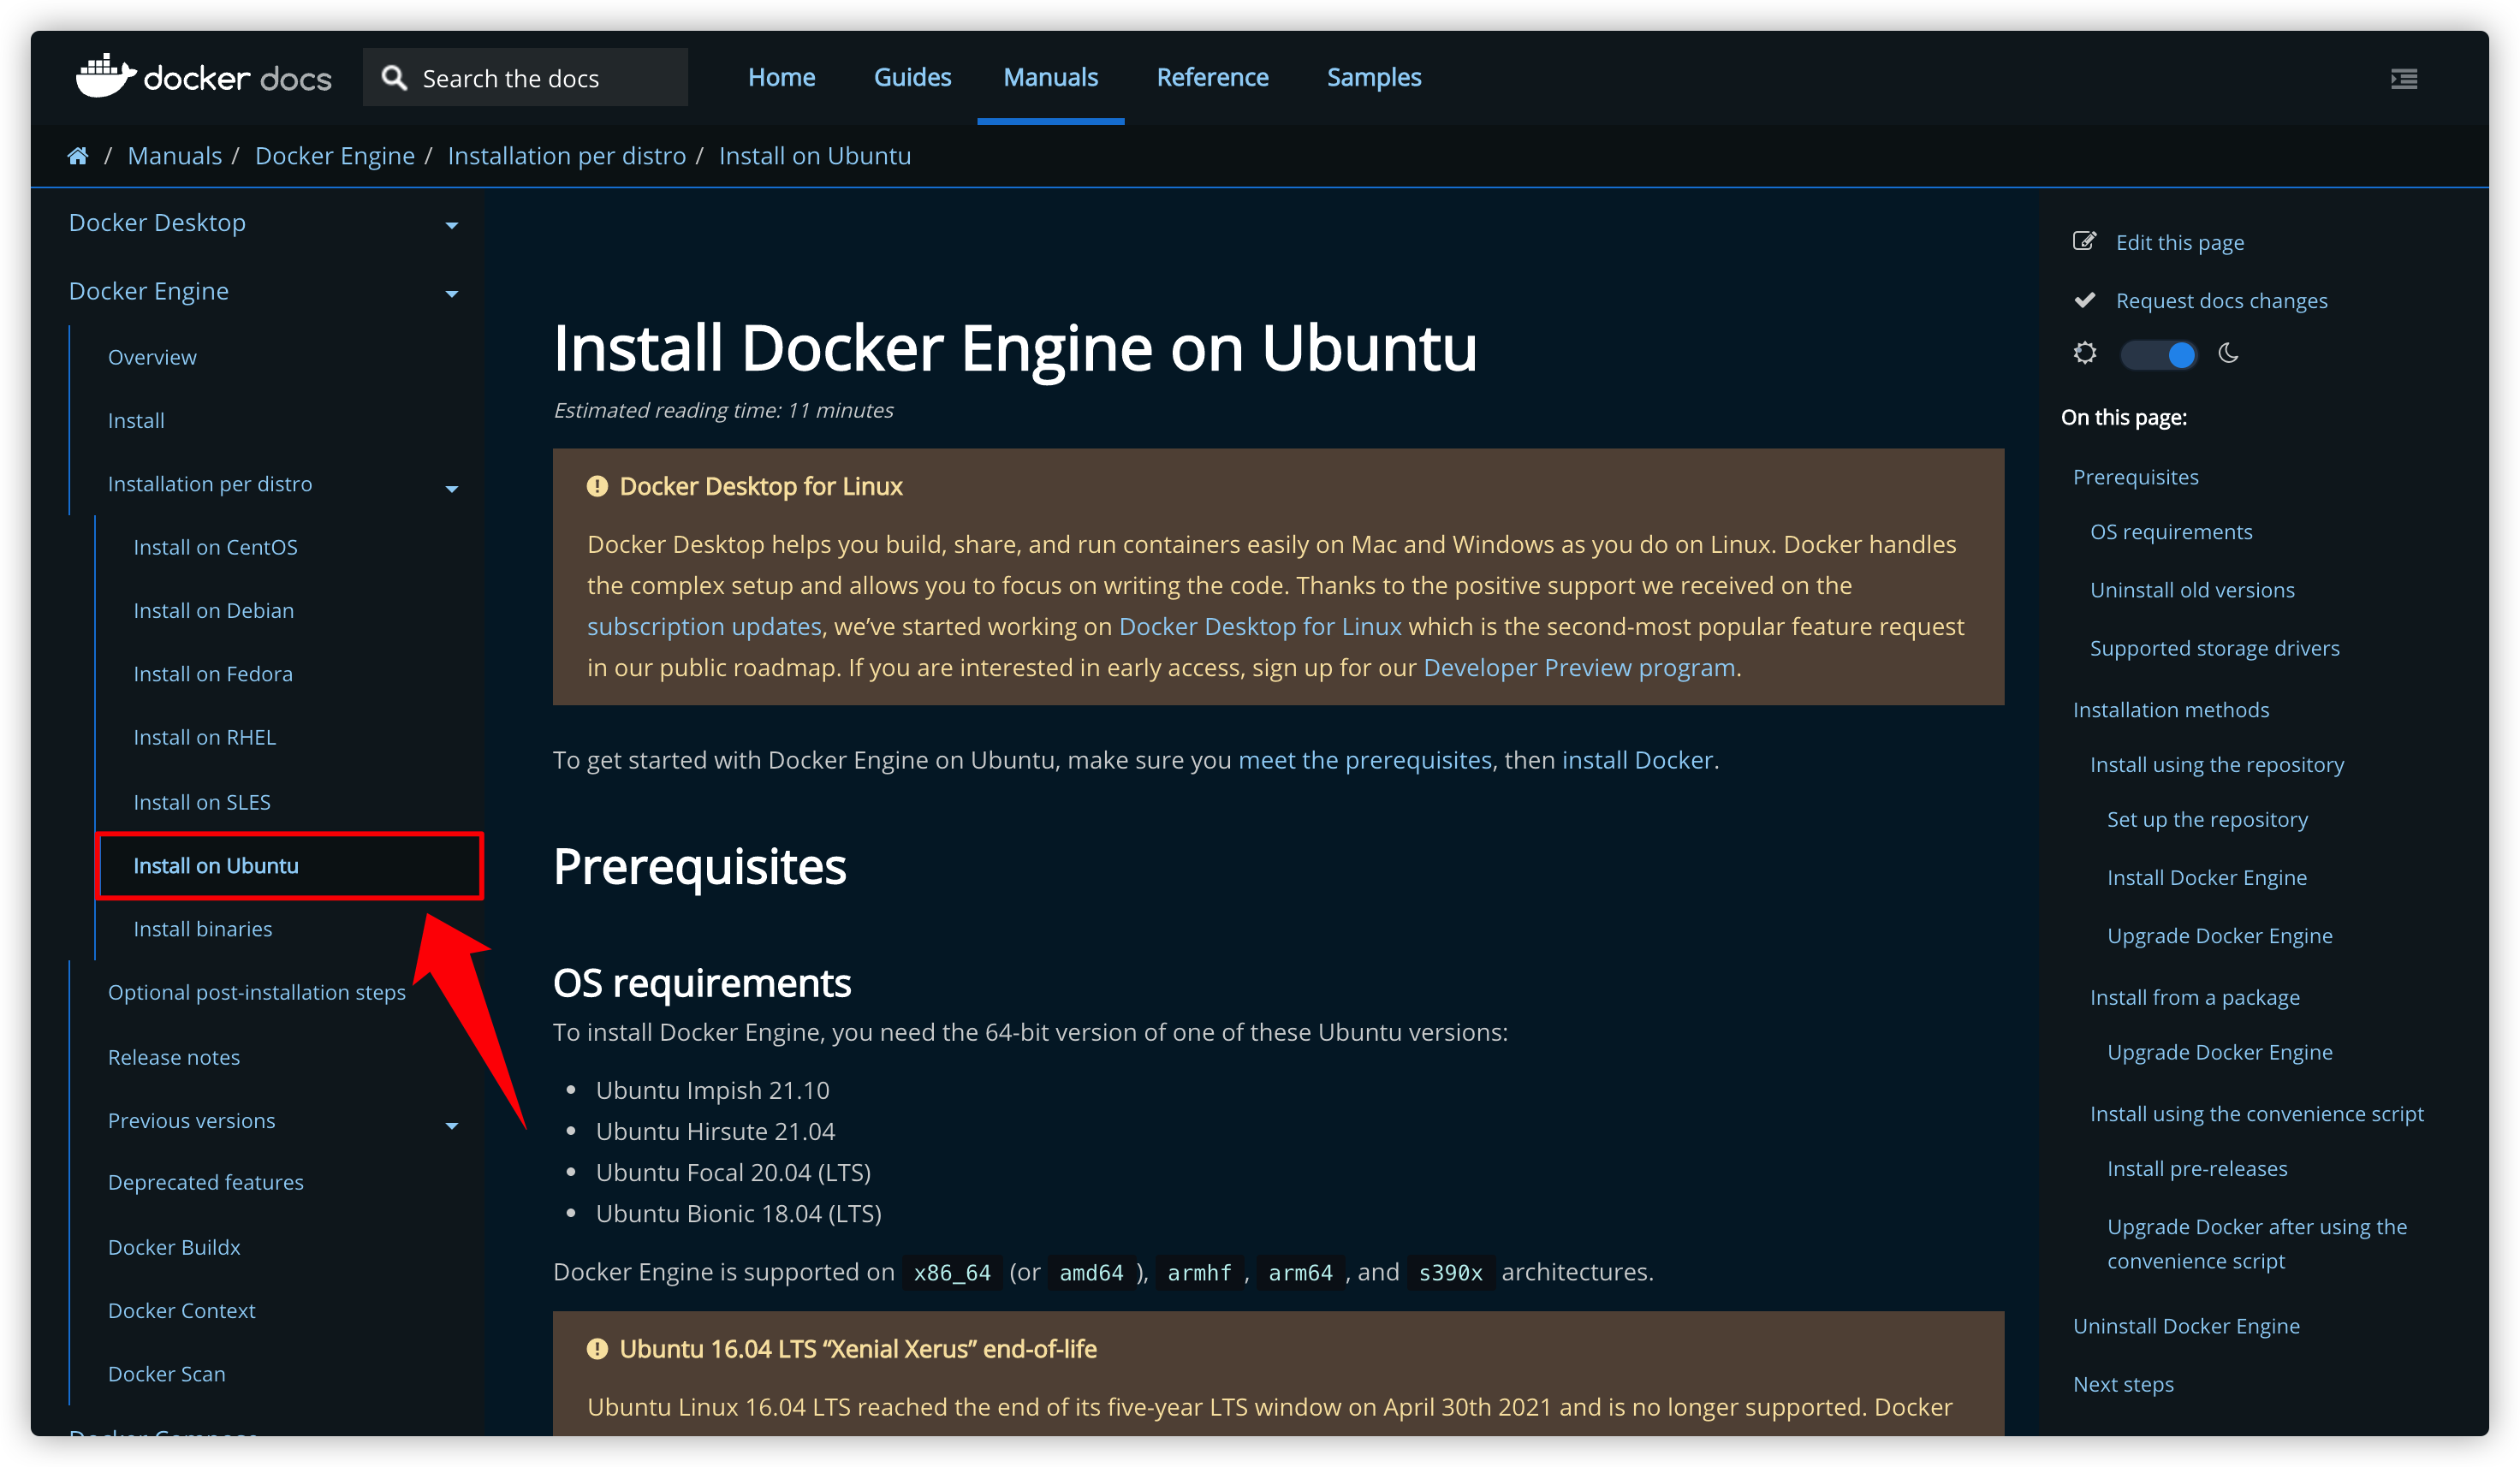Open Overview in sidebar

pos(152,357)
